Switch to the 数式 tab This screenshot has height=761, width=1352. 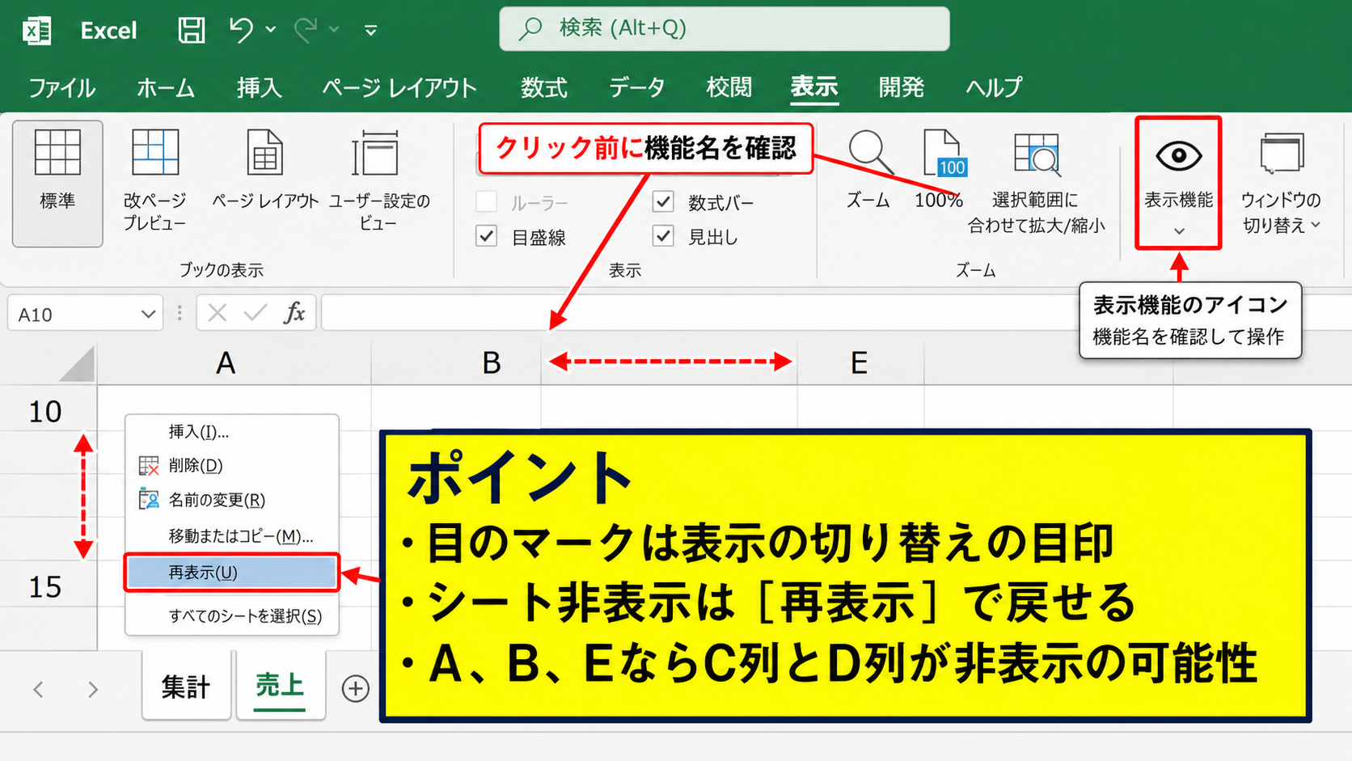click(x=544, y=87)
